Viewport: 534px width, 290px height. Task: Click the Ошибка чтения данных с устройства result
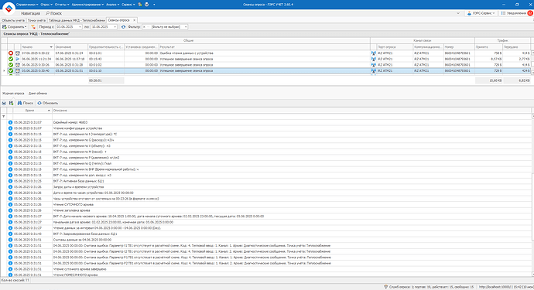(x=187, y=53)
